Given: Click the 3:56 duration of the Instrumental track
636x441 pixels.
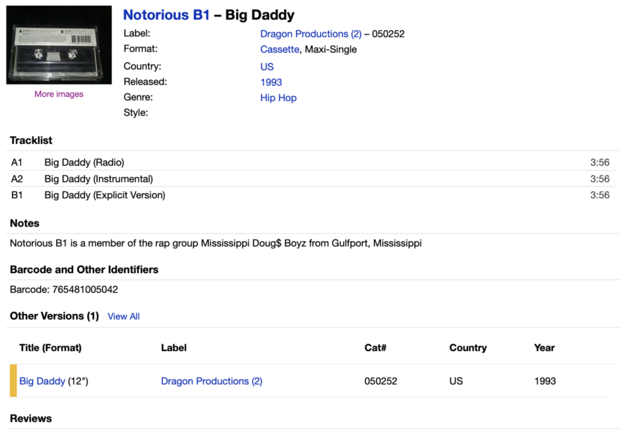Looking at the screenshot, I should click(599, 179).
